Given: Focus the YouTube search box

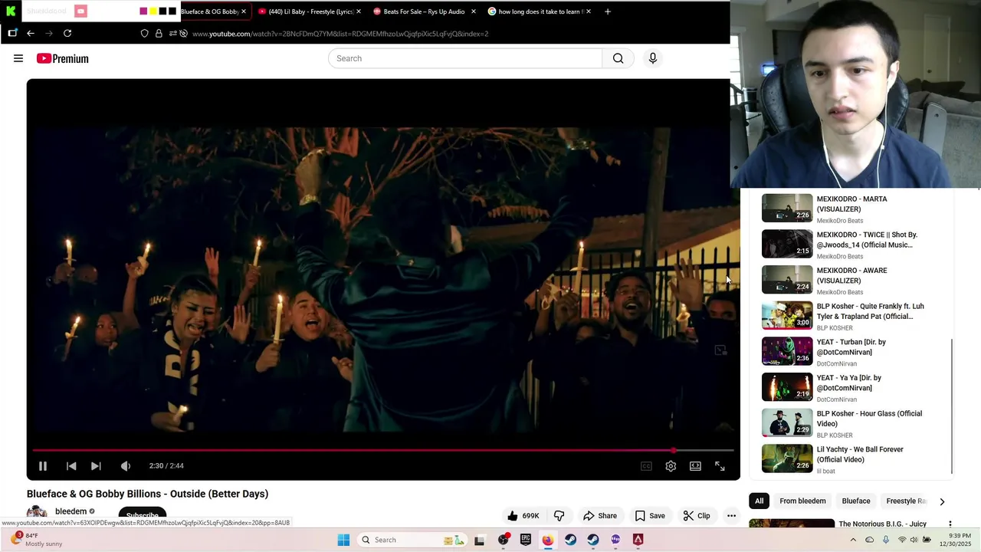Looking at the screenshot, I should (465, 58).
